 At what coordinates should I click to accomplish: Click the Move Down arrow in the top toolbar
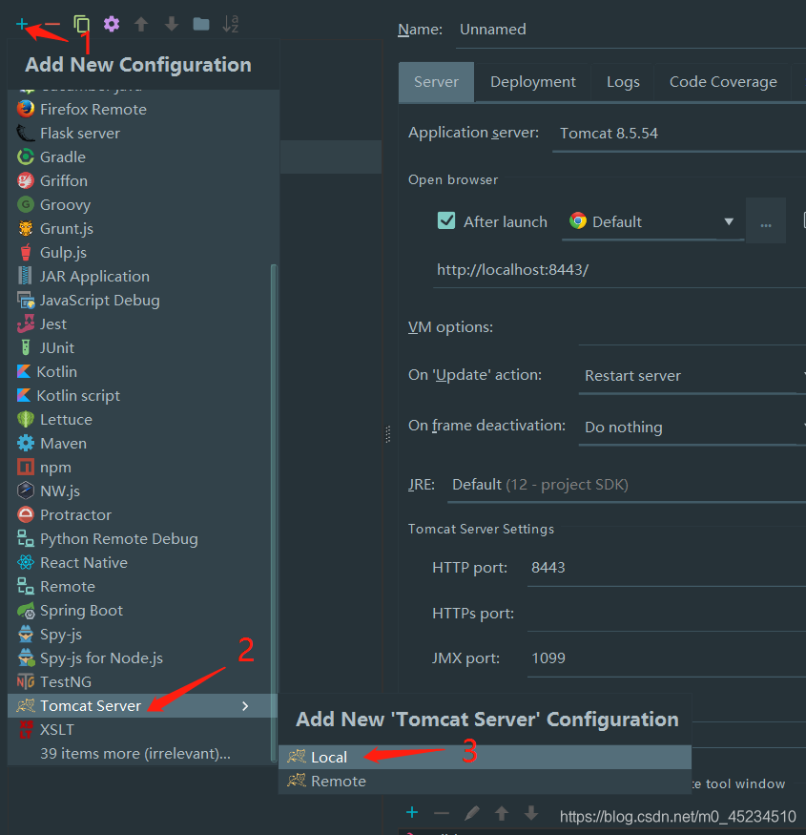172,24
